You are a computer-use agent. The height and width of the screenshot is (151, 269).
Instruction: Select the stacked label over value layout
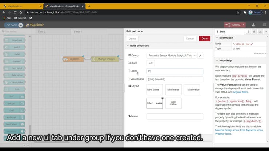click(173, 103)
